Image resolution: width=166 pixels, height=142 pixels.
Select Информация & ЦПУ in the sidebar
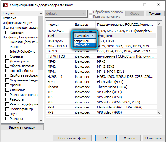pos(17,23)
